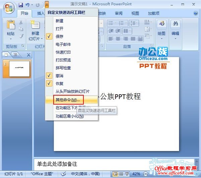Click the Undo icon in quick access toolbar

tap(27, 5)
